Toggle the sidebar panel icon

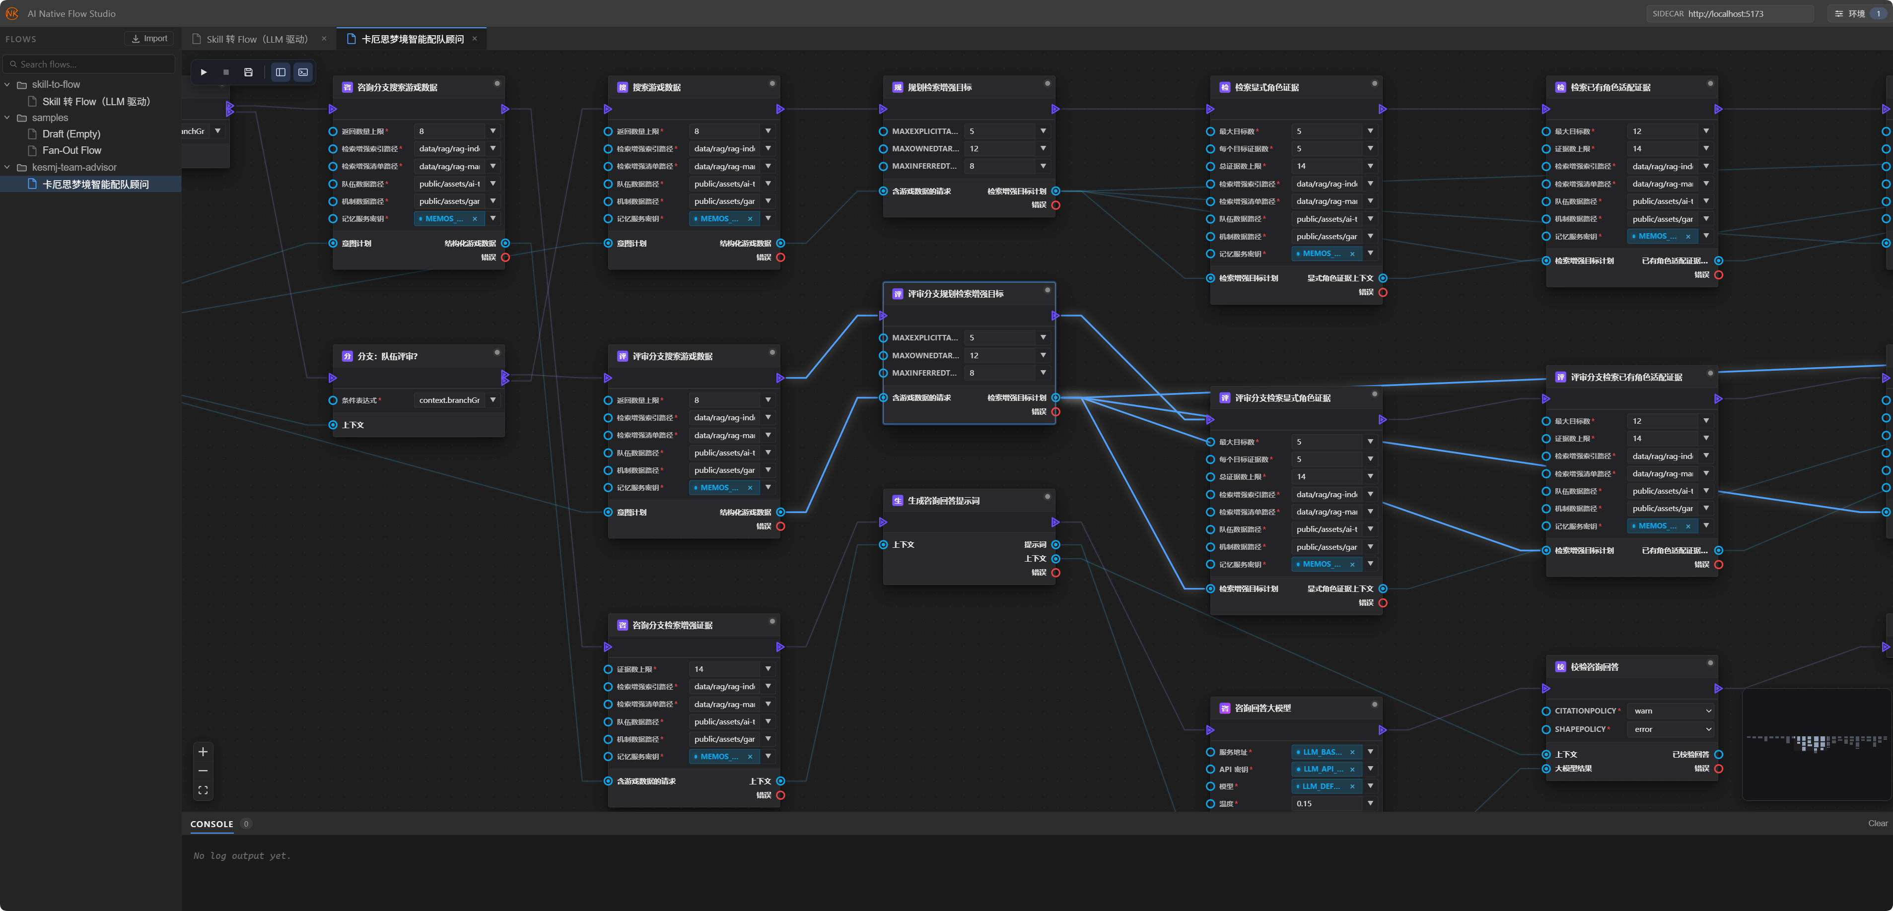(x=280, y=72)
